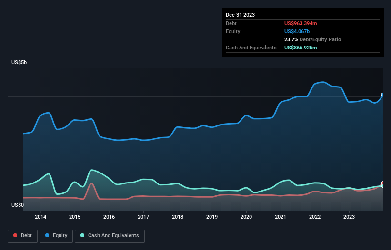The image size is (391, 250).
Task: Select the 2023 x-axis label
Action: (349, 217)
